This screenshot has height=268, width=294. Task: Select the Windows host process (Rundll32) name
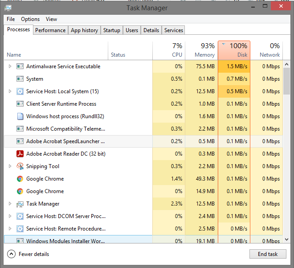pyautogui.click(x=65, y=116)
